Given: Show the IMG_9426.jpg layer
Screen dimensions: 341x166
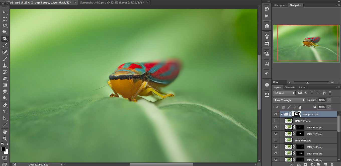Looking at the screenshot, I should coord(276,121).
